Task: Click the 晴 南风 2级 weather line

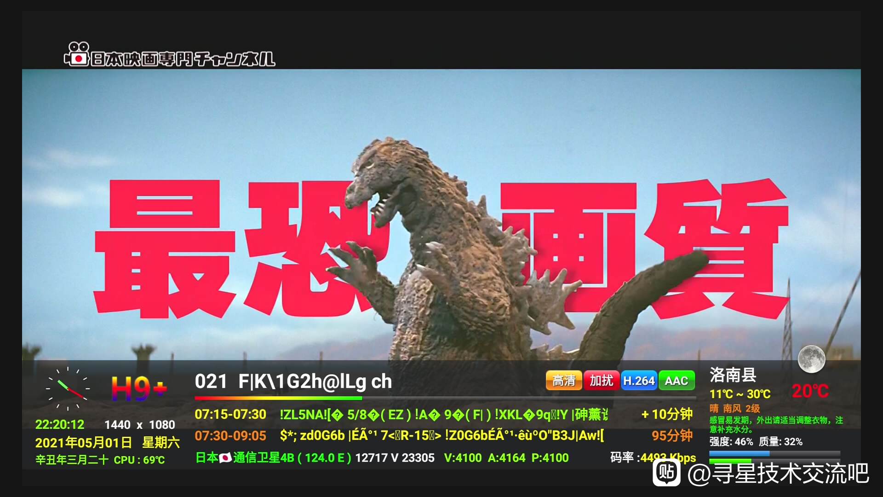Action: click(x=734, y=409)
